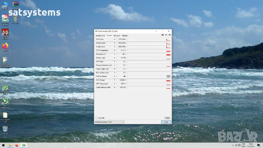Open the Recycle Bin on the desktop

pyautogui.click(x=5, y=130)
